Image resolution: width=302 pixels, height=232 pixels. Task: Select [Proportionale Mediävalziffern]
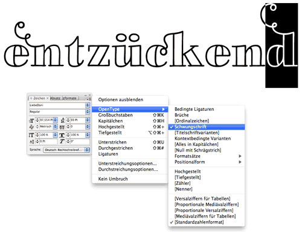click(207, 204)
